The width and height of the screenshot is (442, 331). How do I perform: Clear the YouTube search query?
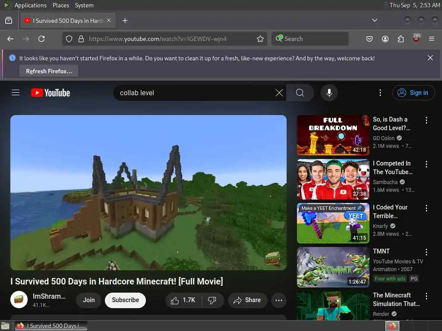279,93
